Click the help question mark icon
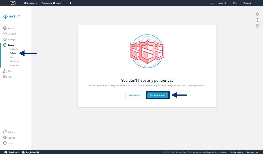Screen dimensions: 263x154 point(257,20)
